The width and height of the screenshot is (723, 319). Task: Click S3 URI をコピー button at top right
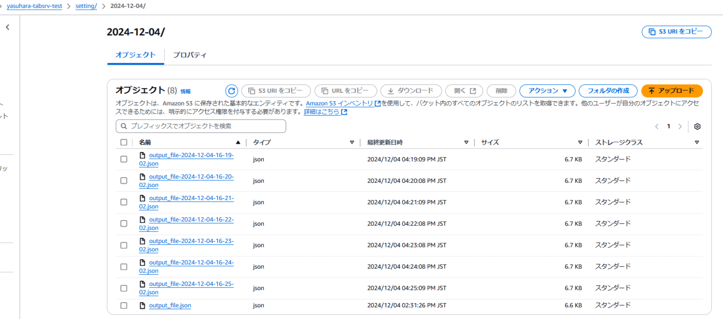pos(676,32)
